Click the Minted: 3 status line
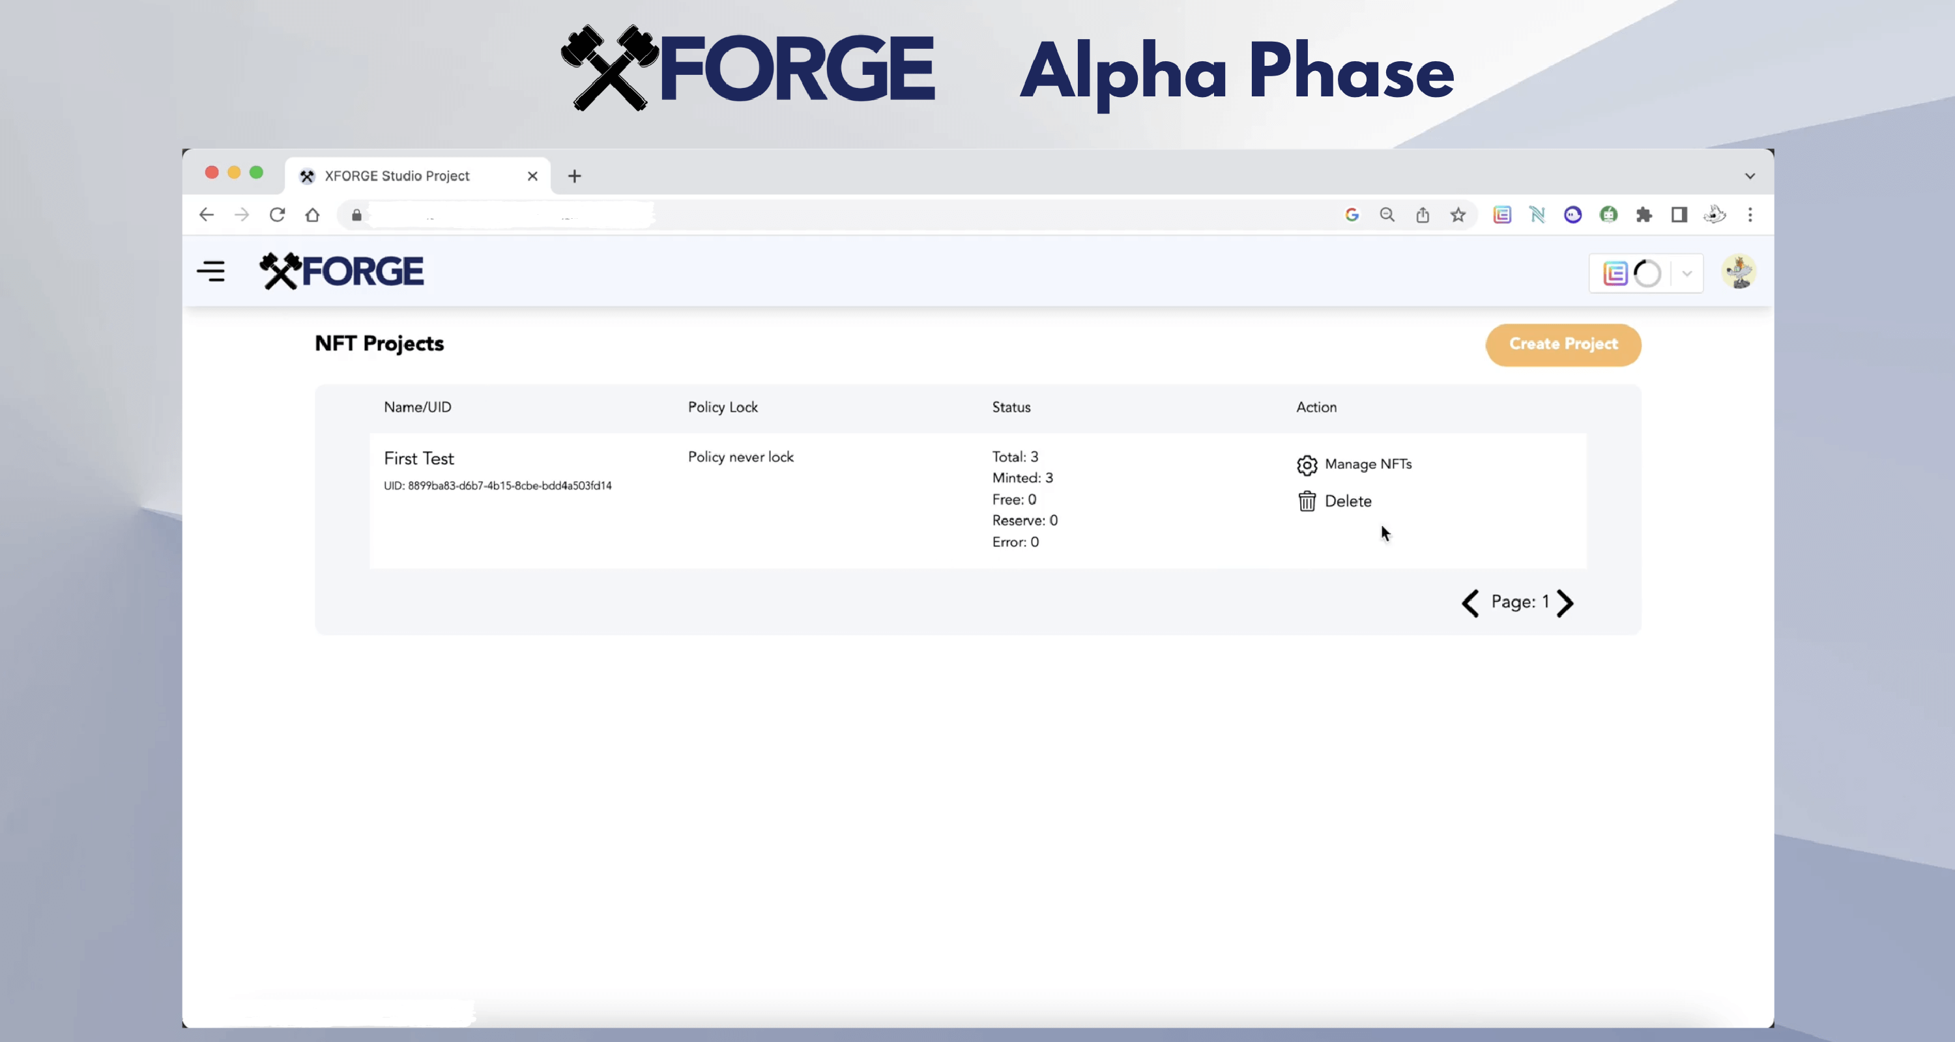 point(1023,479)
